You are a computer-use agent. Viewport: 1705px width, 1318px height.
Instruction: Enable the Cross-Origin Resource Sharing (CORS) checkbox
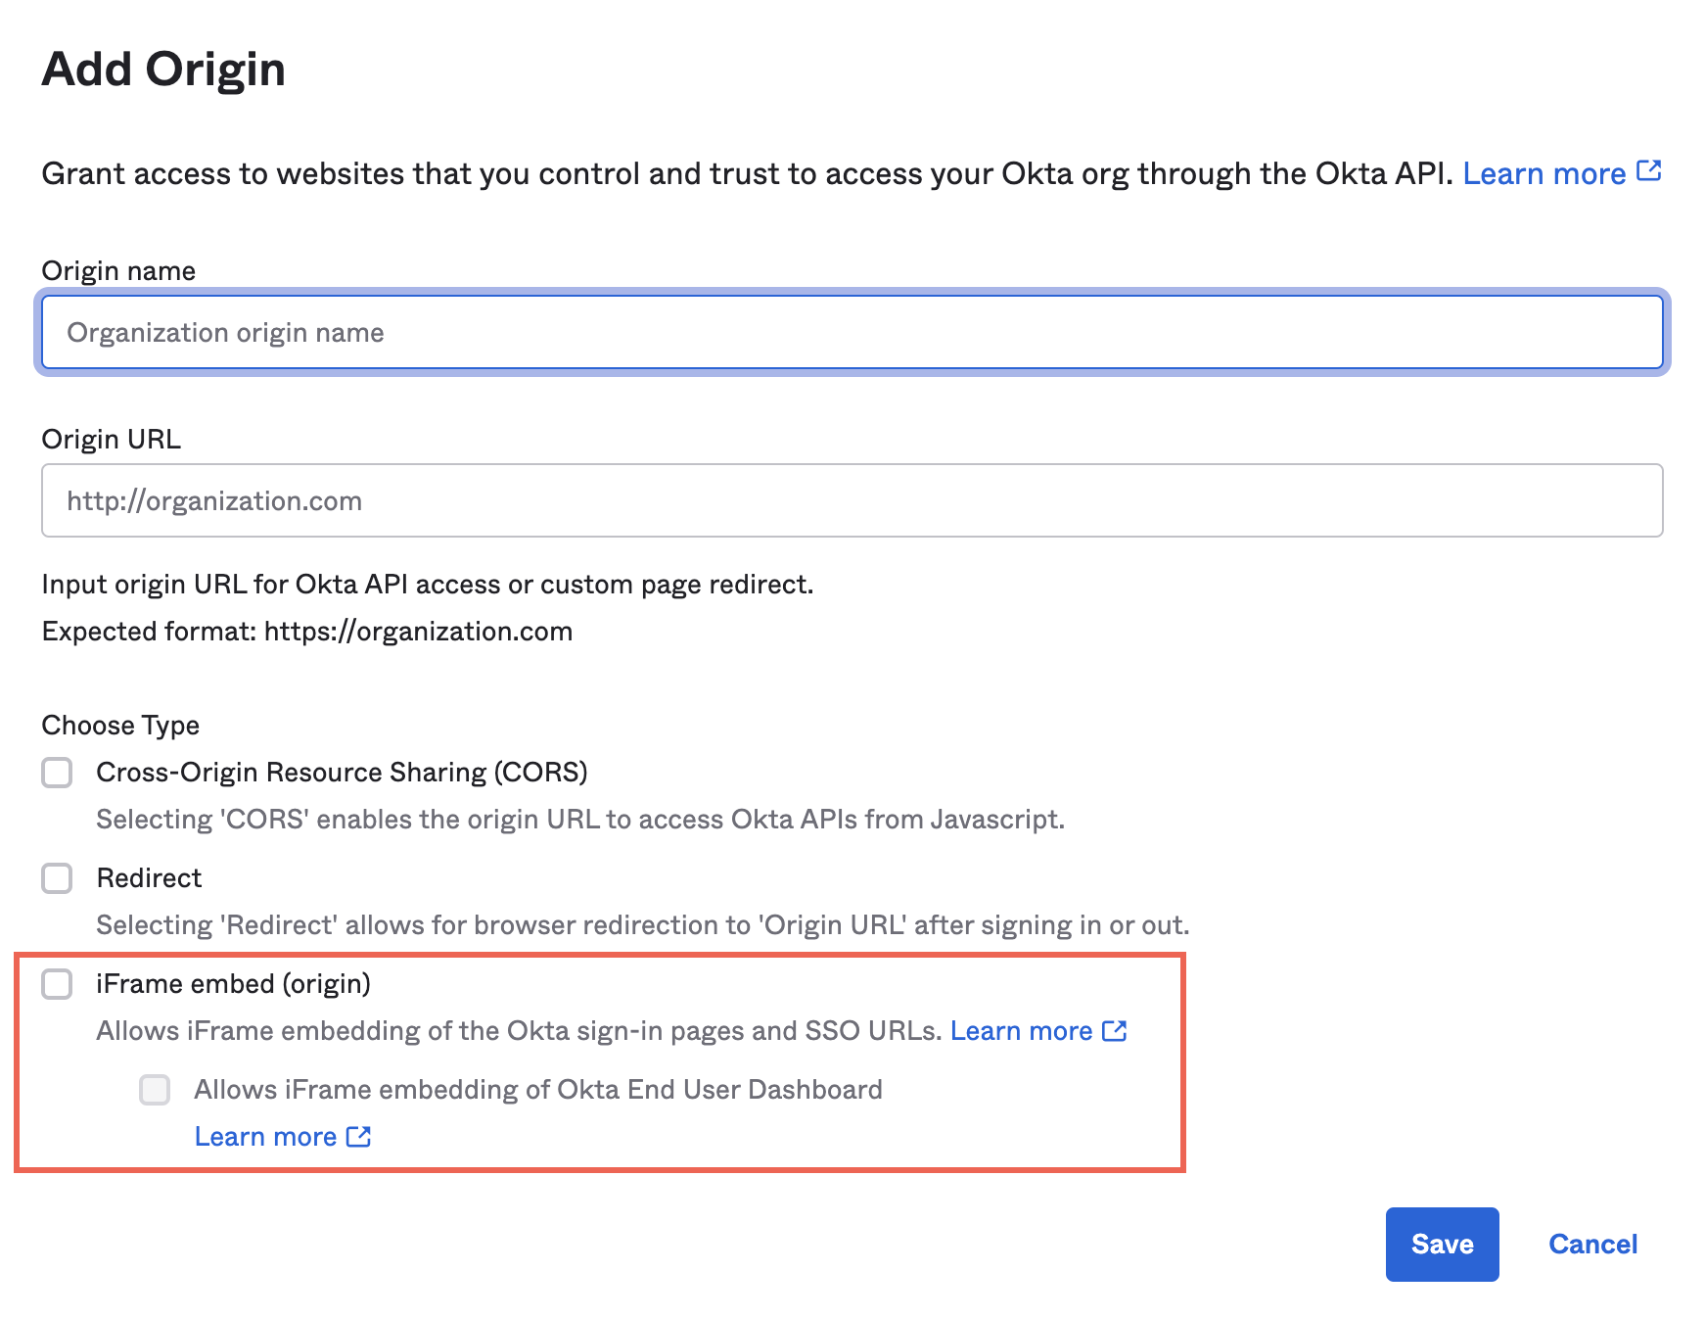pyautogui.click(x=57, y=773)
